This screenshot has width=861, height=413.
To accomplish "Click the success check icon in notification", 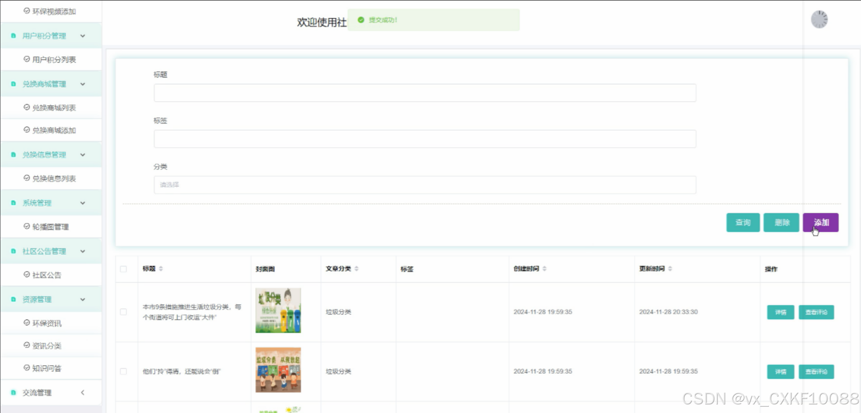I will 361,20.
